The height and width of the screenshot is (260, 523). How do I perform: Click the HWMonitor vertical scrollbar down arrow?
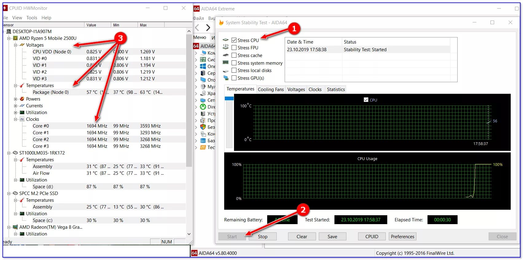pos(189,234)
